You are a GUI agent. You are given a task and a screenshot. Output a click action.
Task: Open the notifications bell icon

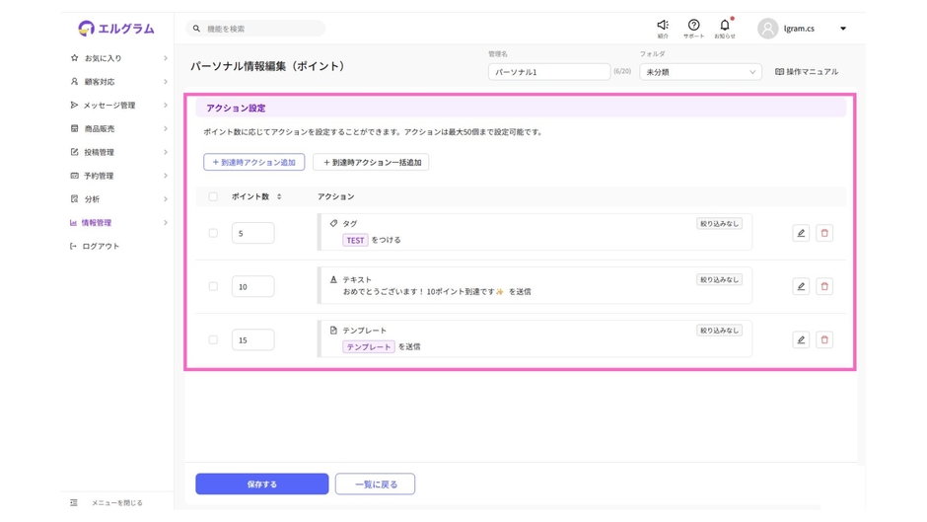(725, 26)
